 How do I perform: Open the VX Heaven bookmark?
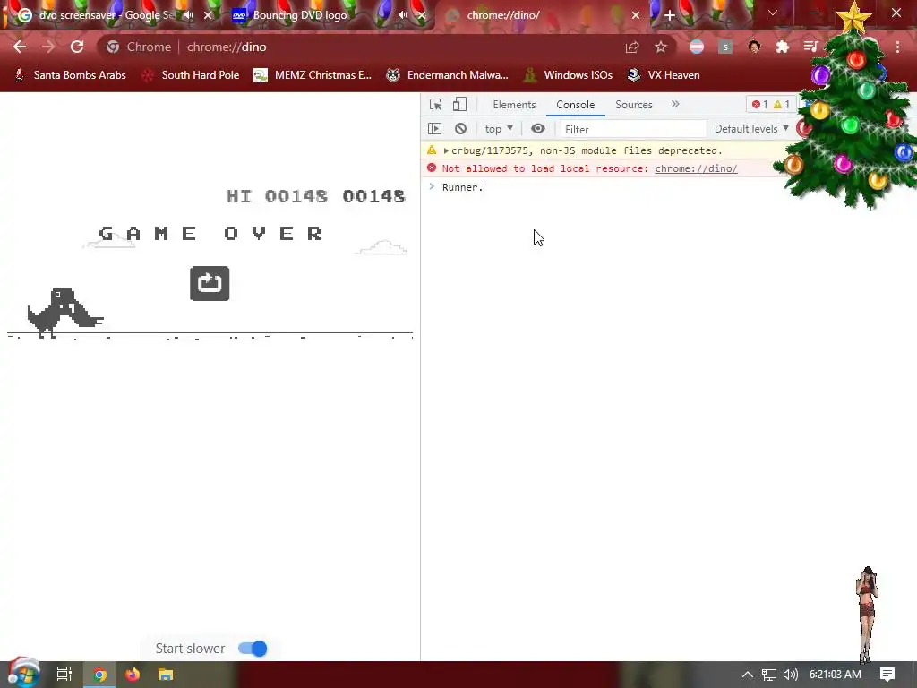click(x=664, y=75)
